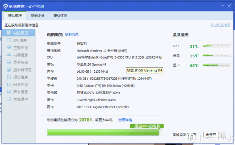Click the 网卡 row label

[x=51, y=107]
